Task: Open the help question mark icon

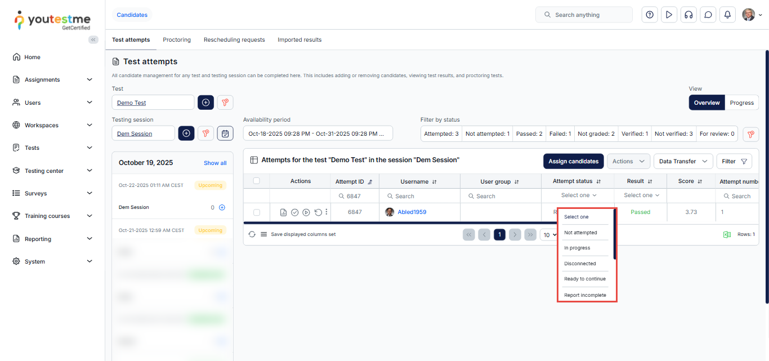Action: click(x=650, y=15)
